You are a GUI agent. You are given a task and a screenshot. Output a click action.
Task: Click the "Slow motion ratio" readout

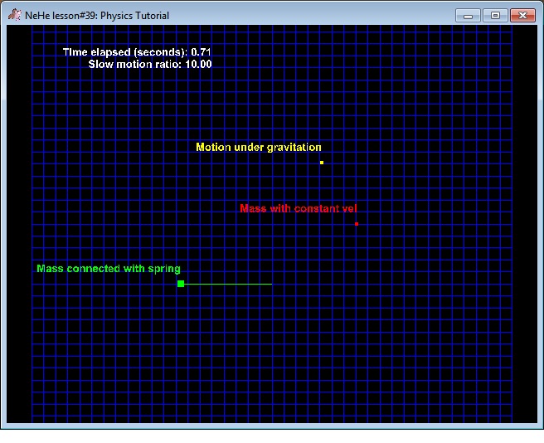133,65
